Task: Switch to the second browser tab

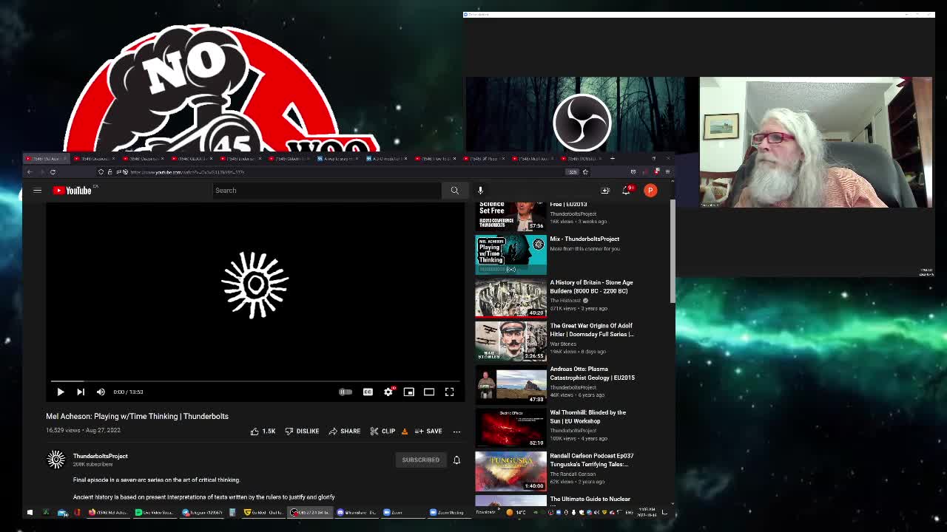Action: (x=94, y=158)
